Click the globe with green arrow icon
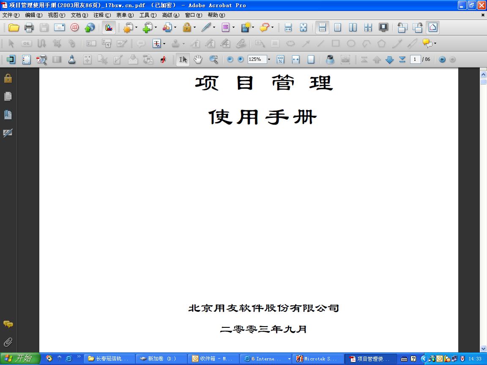The image size is (487, 365). [x=90, y=27]
